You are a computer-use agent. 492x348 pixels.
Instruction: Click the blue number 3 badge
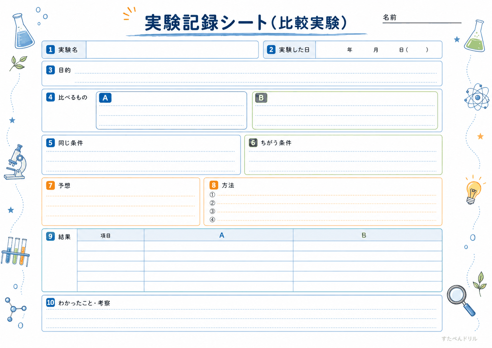click(x=50, y=70)
